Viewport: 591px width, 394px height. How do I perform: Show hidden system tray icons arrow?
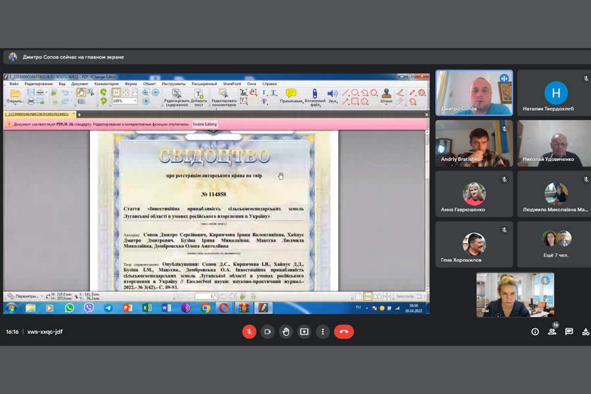click(366, 308)
